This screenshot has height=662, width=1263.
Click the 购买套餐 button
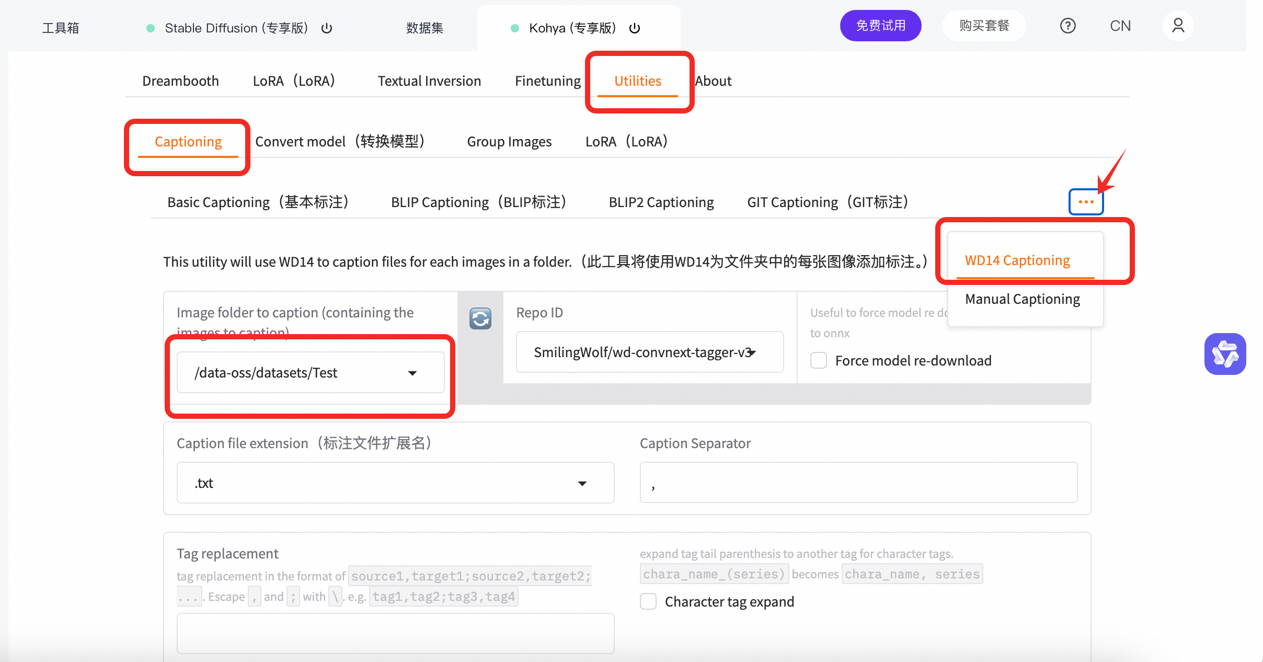[x=984, y=26]
